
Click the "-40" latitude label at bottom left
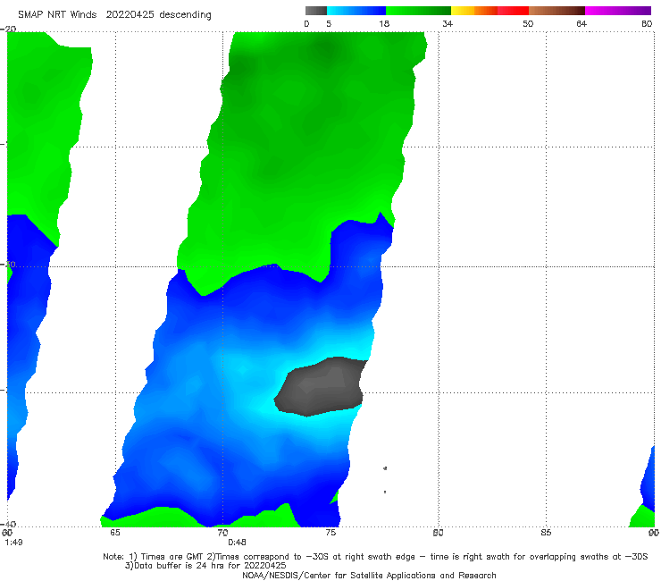(8, 524)
